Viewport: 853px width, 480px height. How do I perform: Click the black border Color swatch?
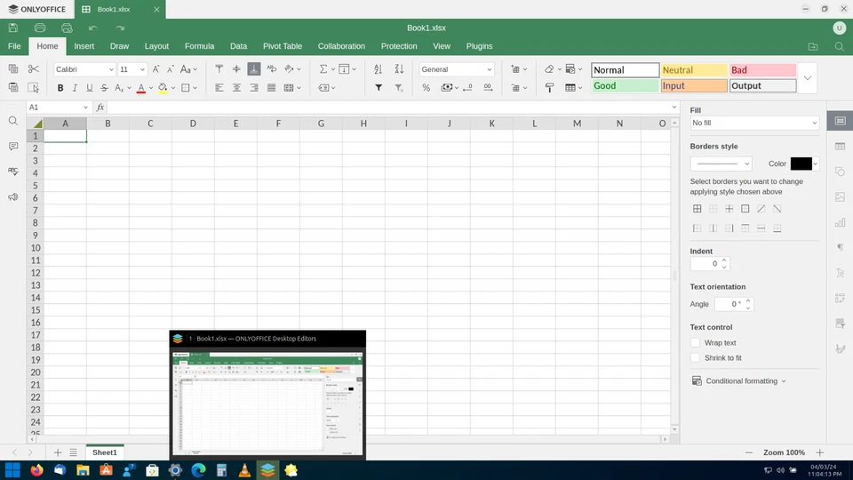(801, 164)
